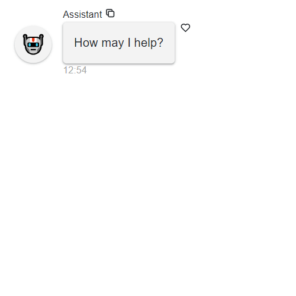Click the word "help?" in the message
The width and height of the screenshot is (296, 296).
(x=149, y=43)
